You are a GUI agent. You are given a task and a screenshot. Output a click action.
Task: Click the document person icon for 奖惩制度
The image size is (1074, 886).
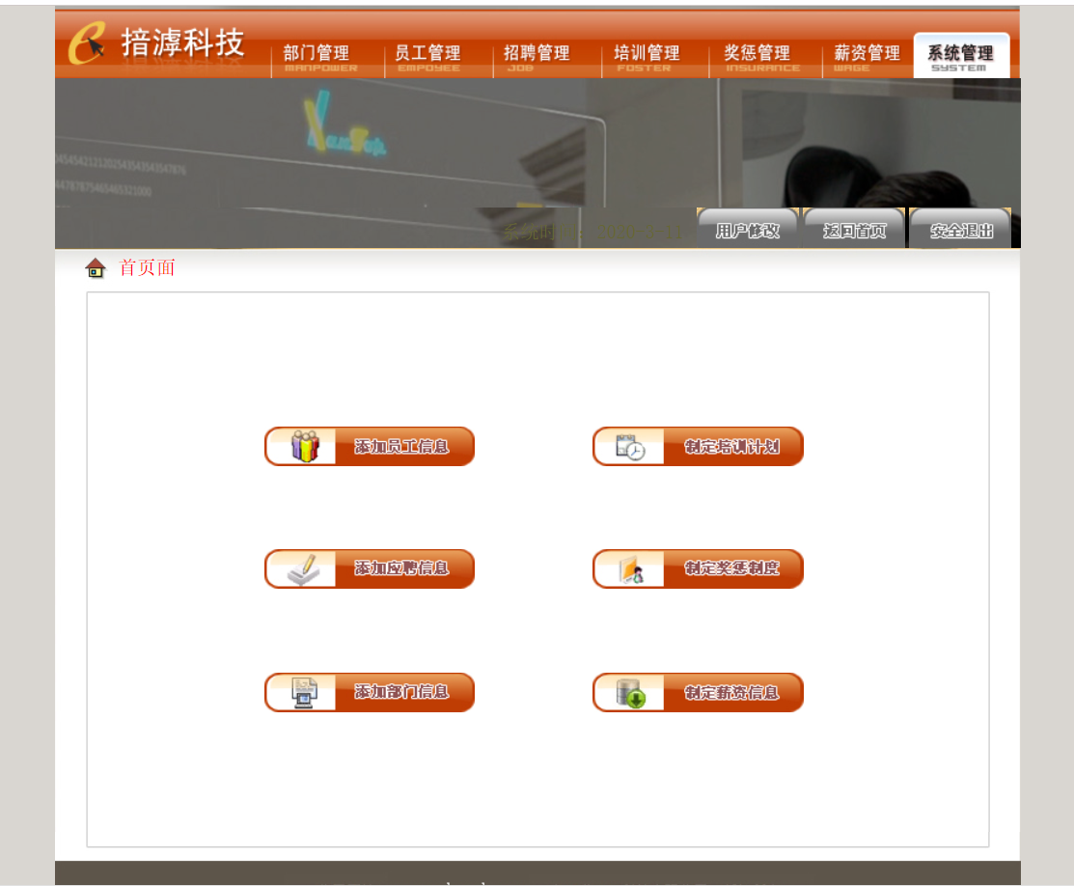coord(631,569)
